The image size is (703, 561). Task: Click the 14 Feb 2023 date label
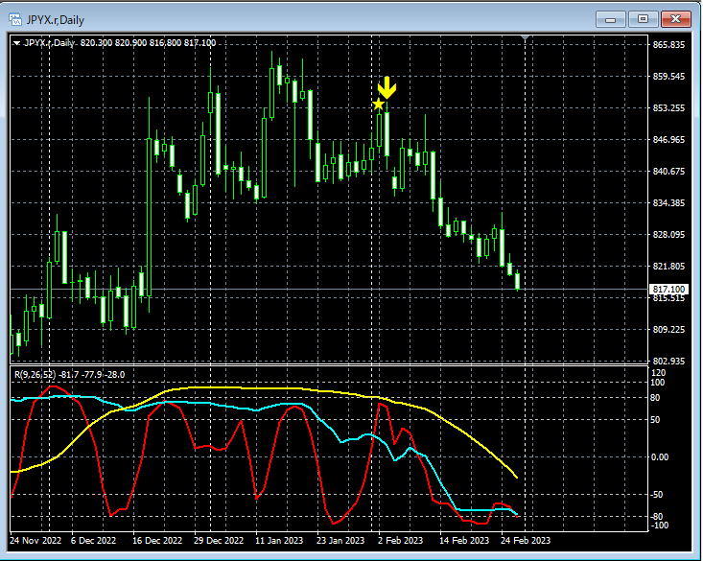coord(464,540)
